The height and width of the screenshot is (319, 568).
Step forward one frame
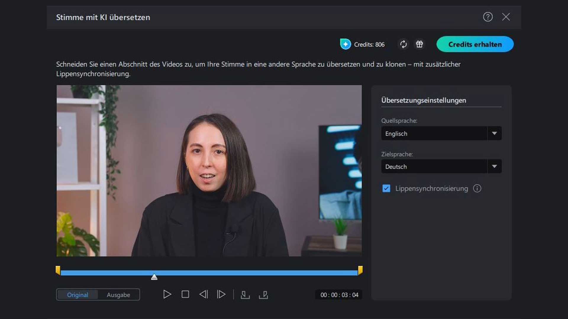pos(221,294)
